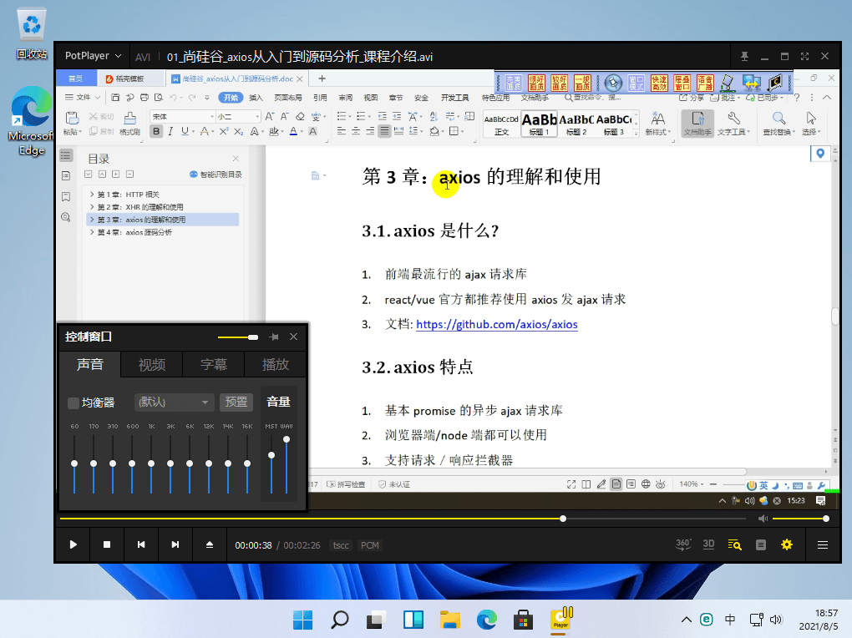Switch to the 播放 tab in control window
The image size is (852, 638).
point(276,364)
